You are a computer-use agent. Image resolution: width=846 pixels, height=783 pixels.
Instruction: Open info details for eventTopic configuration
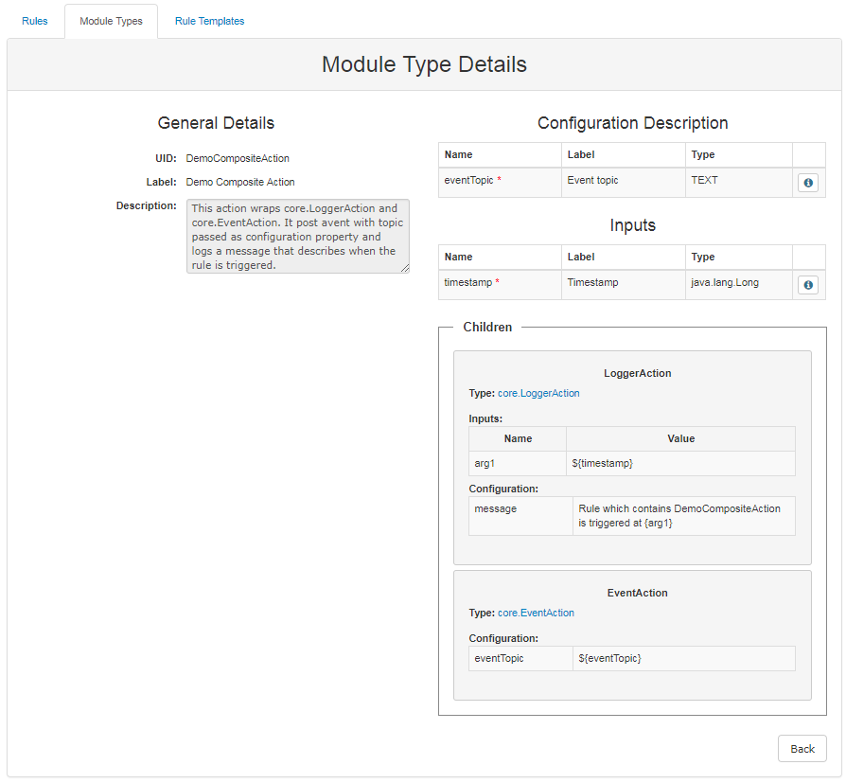point(807,182)
